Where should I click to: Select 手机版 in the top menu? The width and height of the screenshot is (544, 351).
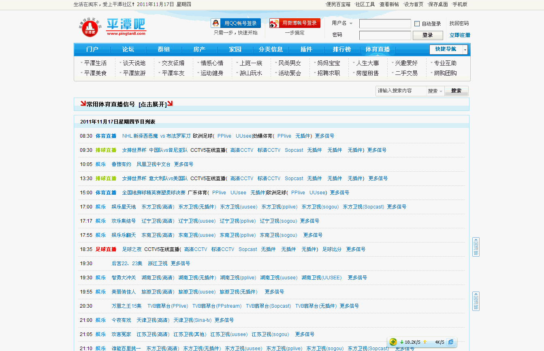pos(460,4)
